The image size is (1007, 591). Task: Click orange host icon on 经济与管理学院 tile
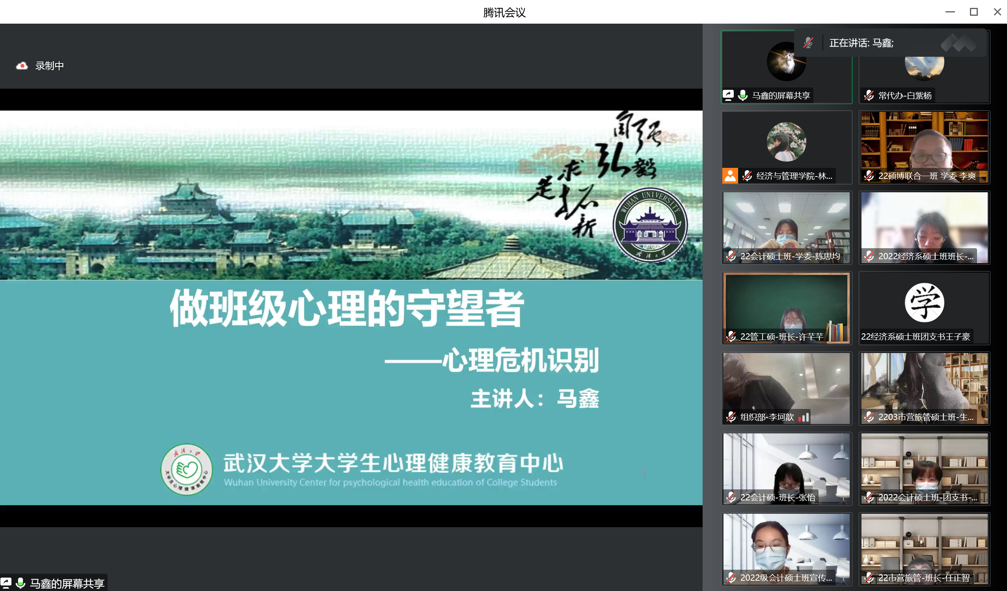tap(730, 176)
